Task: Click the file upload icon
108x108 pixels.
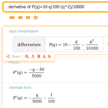Action: coord(36,18)
